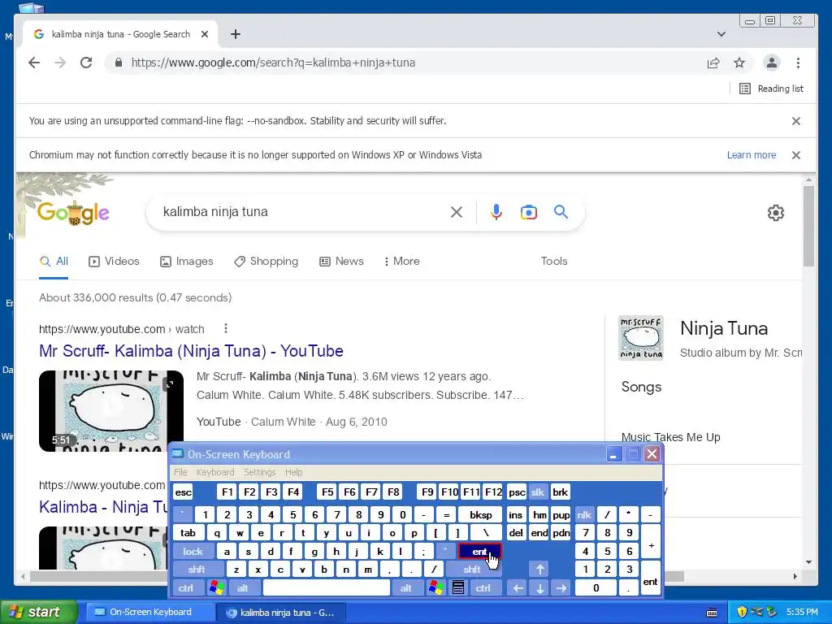
Task: Dismiss the Windows XP unsupported warning
Action: pos(796,155)
